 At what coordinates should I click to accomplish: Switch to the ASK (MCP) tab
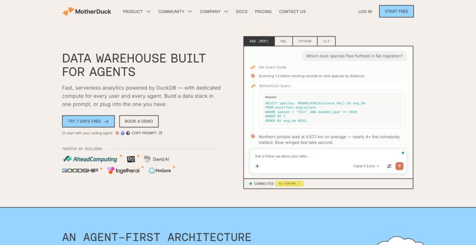click(x=259, y=41)
